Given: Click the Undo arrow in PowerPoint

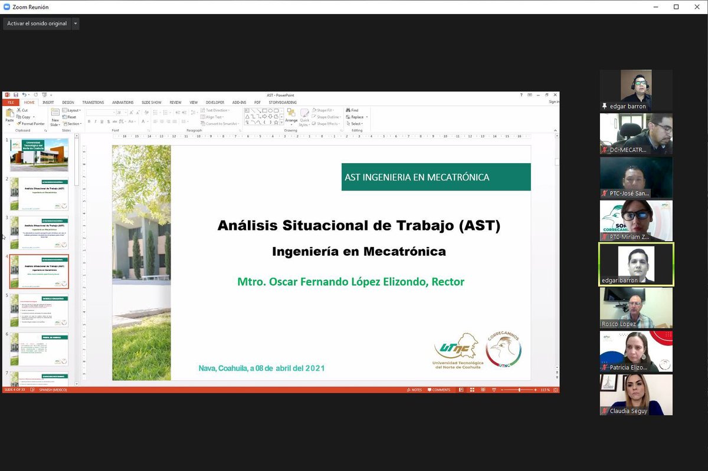Looking at the screenshot, I should point(24,95).
